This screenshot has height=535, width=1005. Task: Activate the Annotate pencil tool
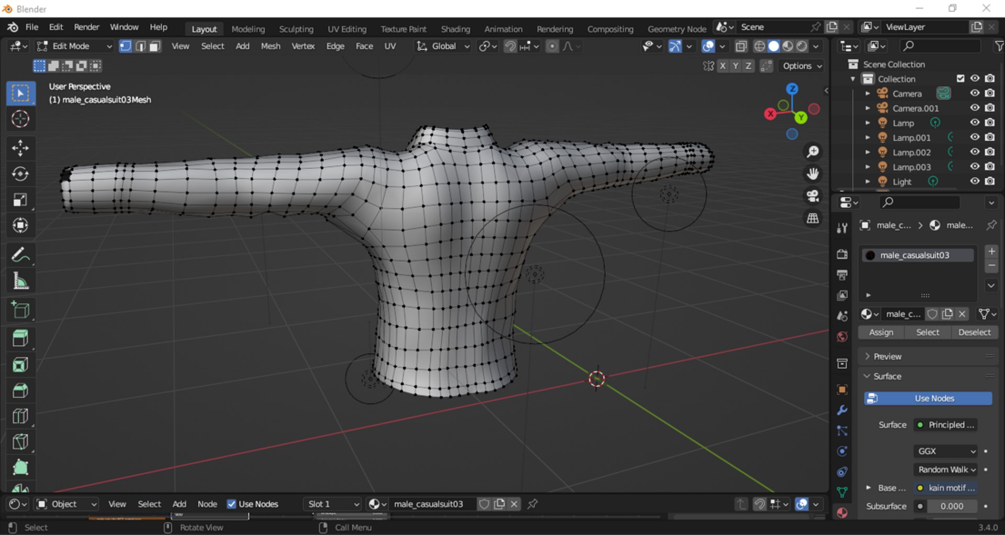[20, 255]
